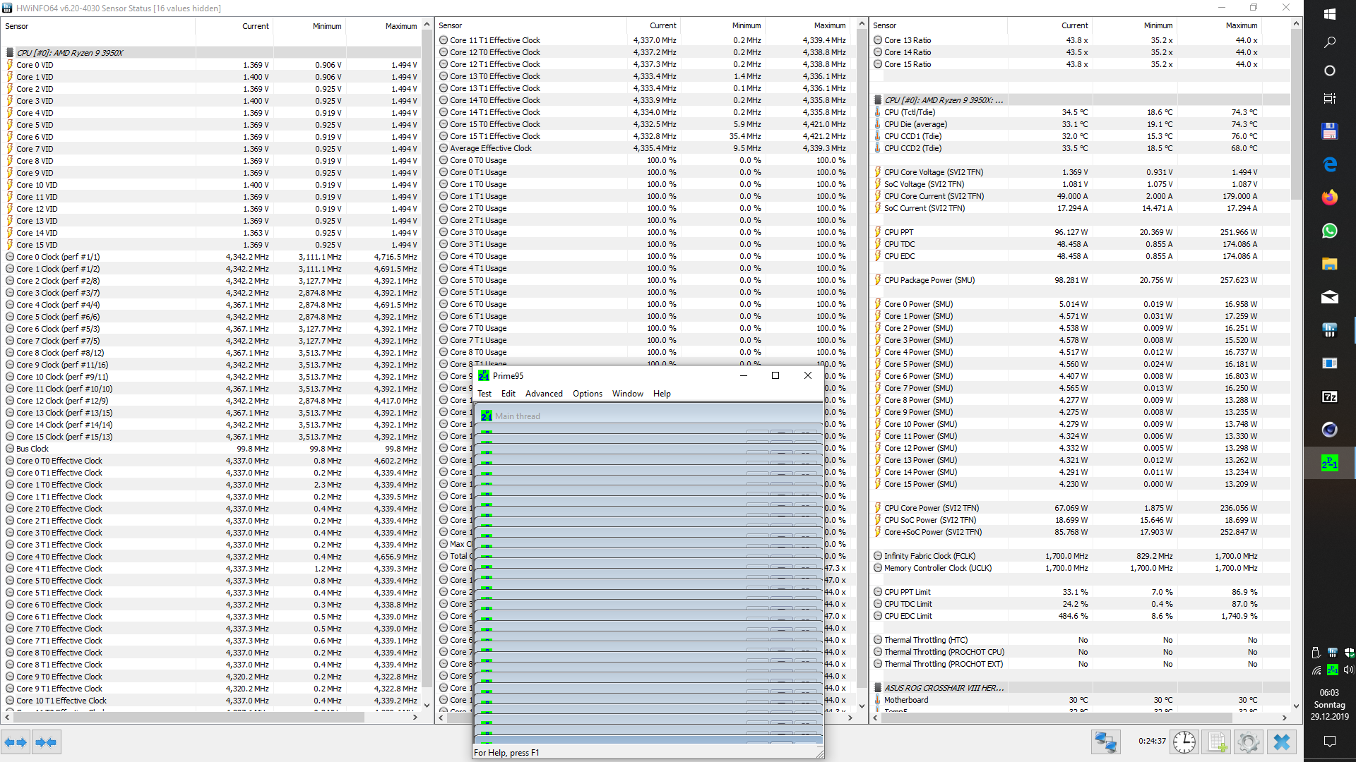Close sensors with the blue X icon
The height and width of the screenshot is (762, 1356).
click(1281, 742)
